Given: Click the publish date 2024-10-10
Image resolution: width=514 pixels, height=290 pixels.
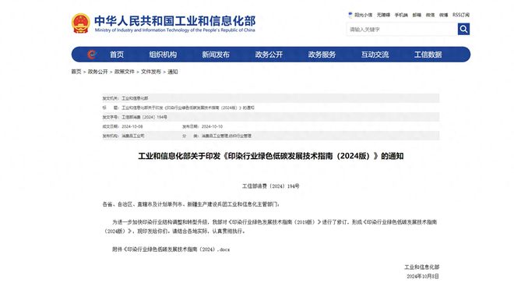Looking at the screenshot, I should (212, 126).
